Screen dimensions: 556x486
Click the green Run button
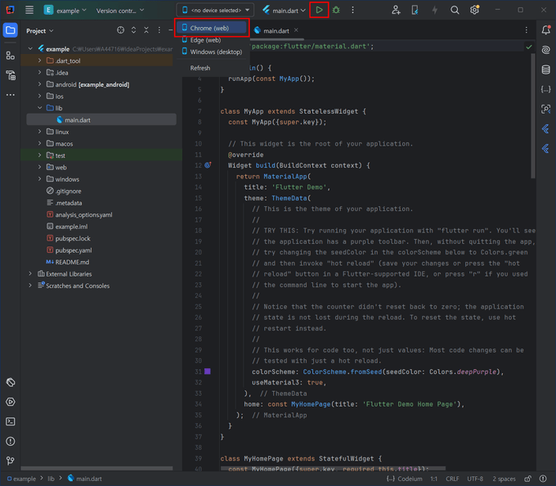[319, 11]
